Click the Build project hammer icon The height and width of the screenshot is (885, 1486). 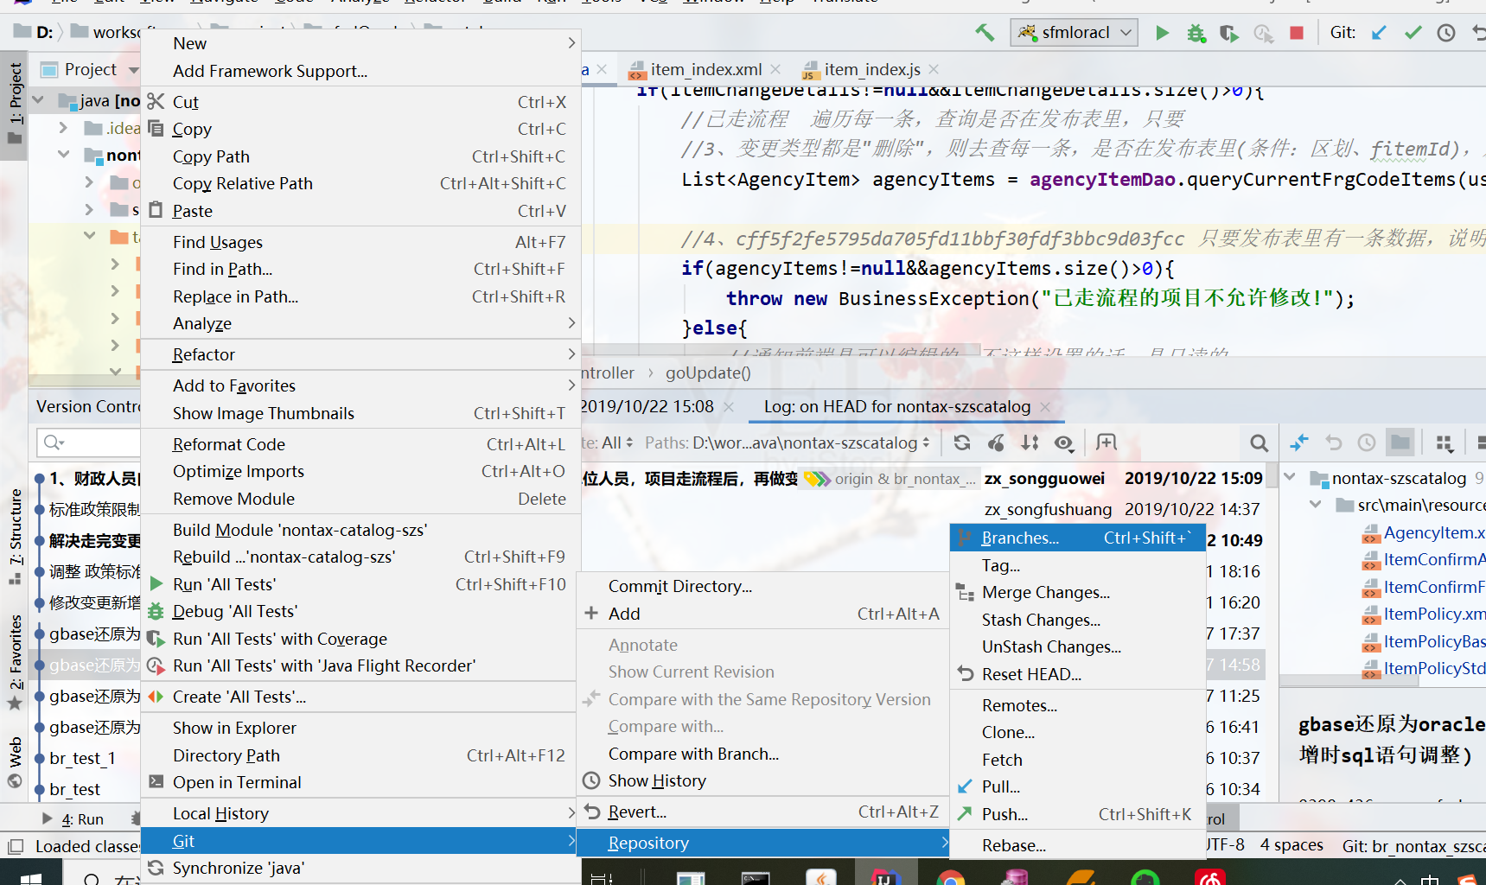click(x=985, y=33)
